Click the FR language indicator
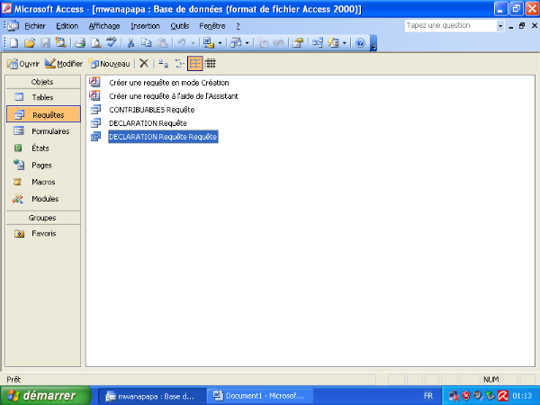 point(428,396)
